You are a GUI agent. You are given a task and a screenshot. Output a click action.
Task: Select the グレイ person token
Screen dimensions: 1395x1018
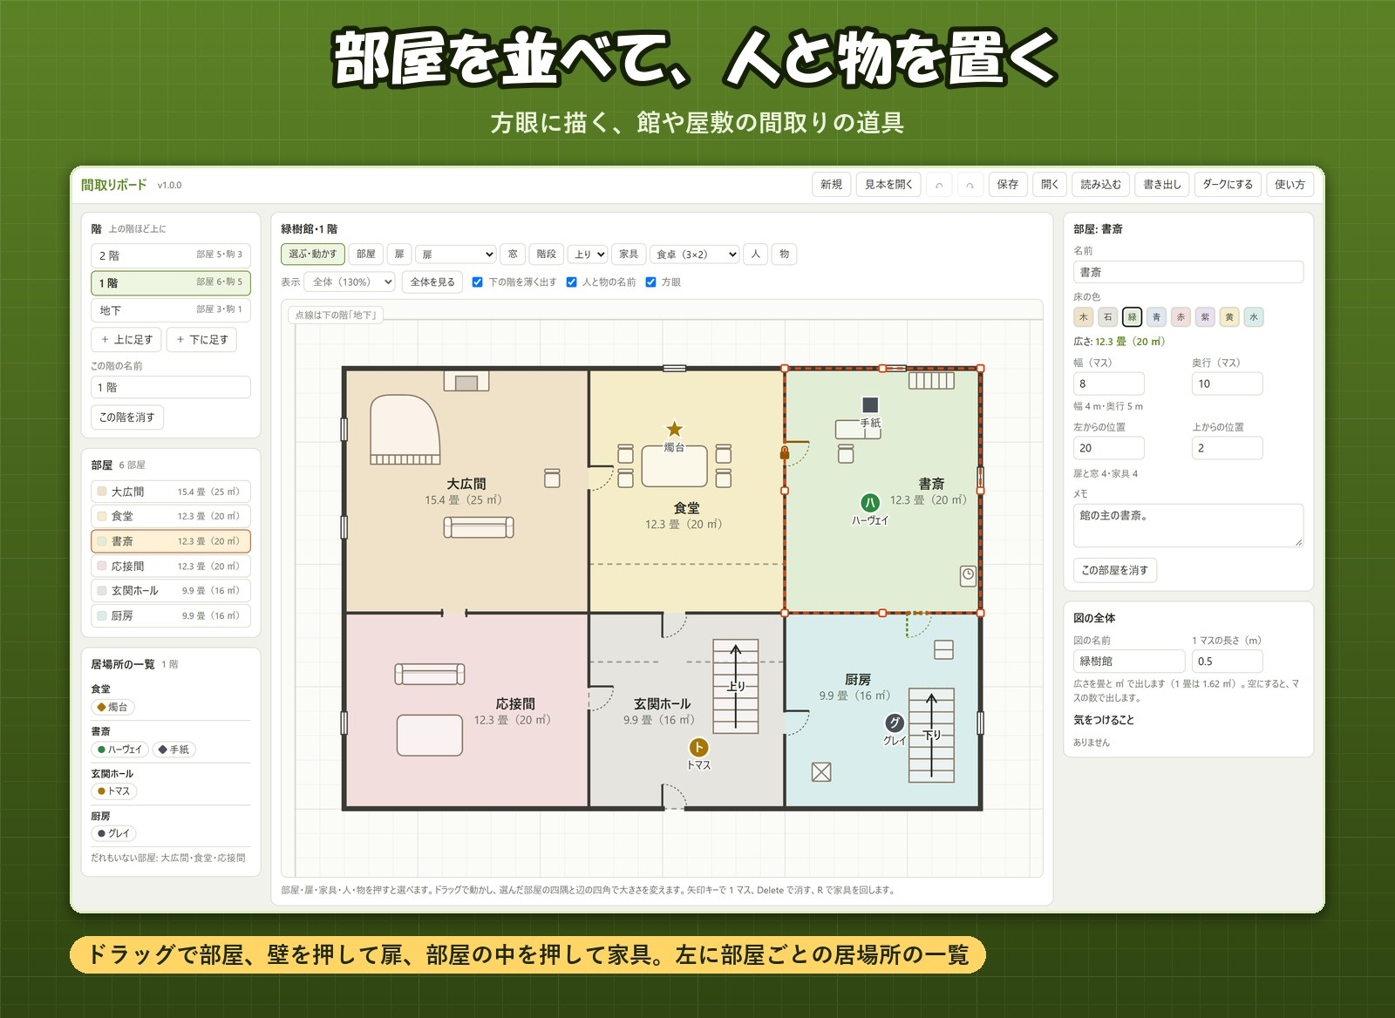[x=895, y=723]
